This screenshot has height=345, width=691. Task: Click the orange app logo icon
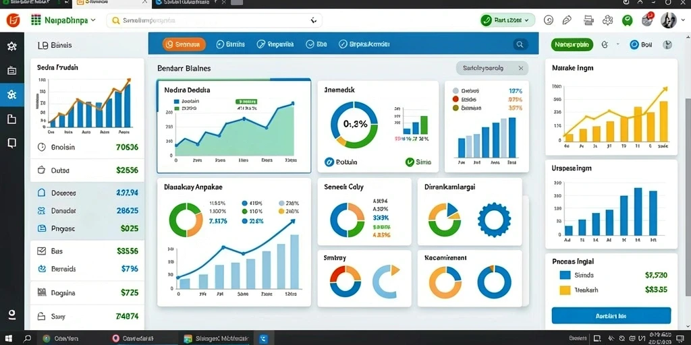coord(13,20)
